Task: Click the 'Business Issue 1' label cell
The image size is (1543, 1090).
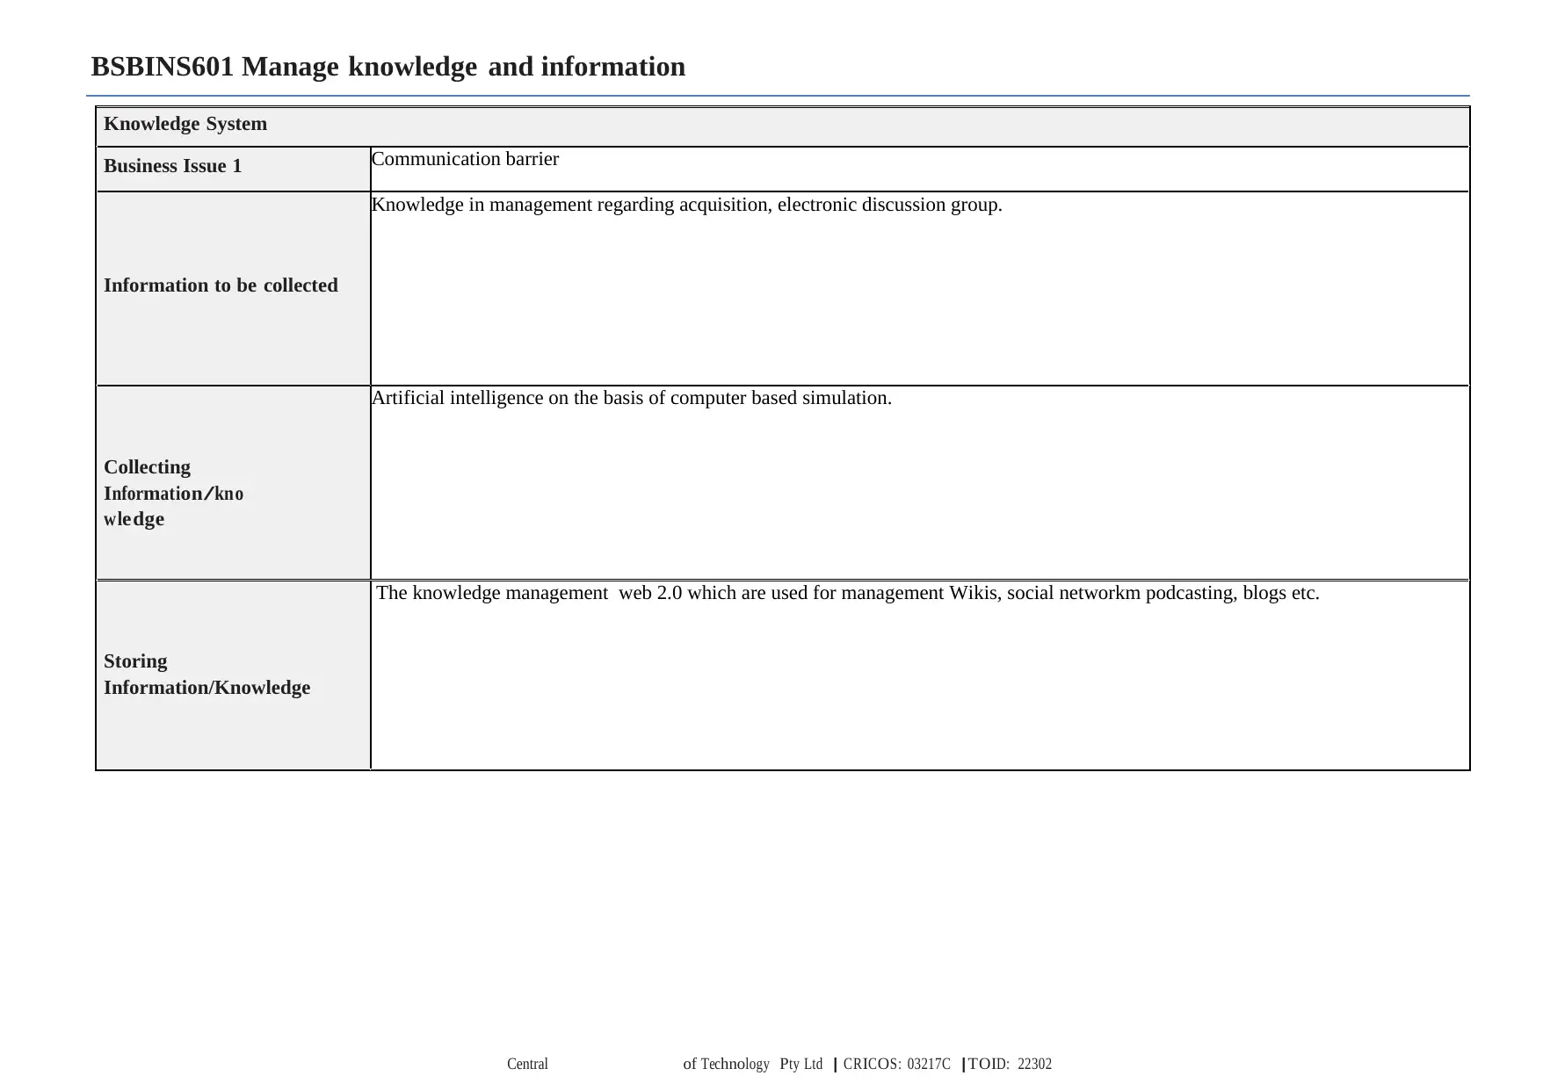Action: (234, 168)
